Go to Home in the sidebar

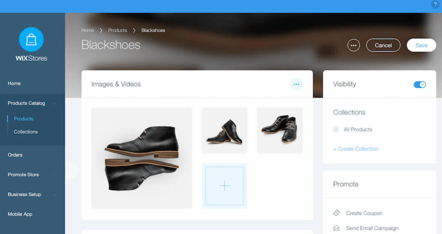(14, 84)
